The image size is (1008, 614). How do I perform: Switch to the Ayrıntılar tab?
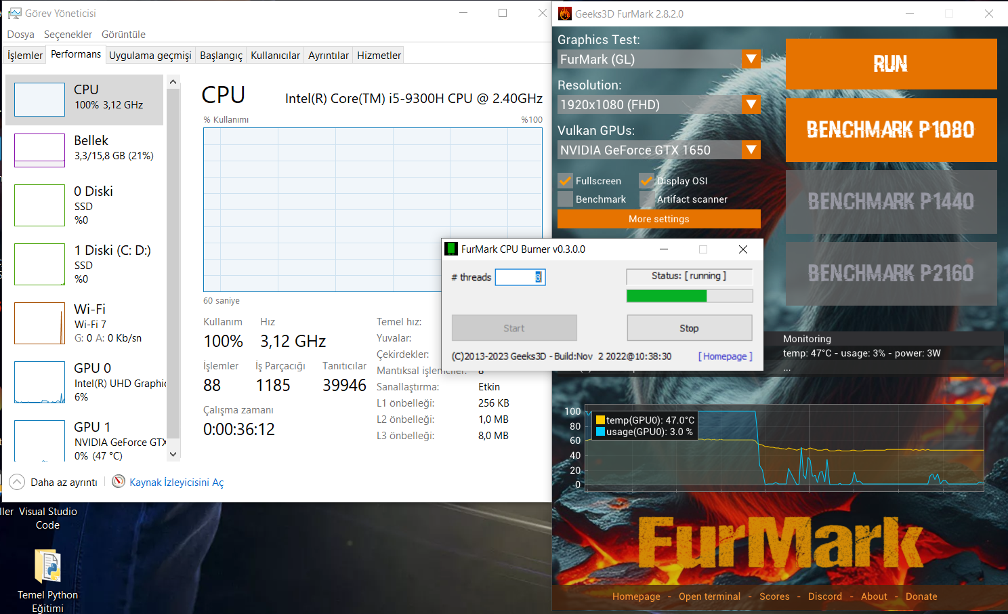pos(329,56)
